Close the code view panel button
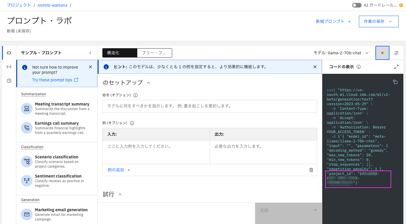406x224 pixels. coord(382,53)
